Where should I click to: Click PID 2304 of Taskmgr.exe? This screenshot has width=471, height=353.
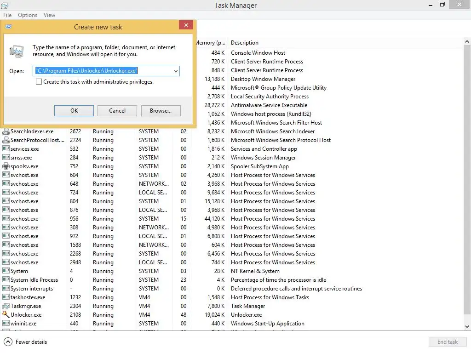pyautogui.click(x=75, y=306)
